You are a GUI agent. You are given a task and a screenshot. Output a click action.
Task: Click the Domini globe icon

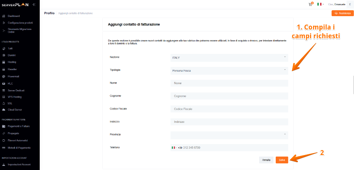click(x=4, y=55)
